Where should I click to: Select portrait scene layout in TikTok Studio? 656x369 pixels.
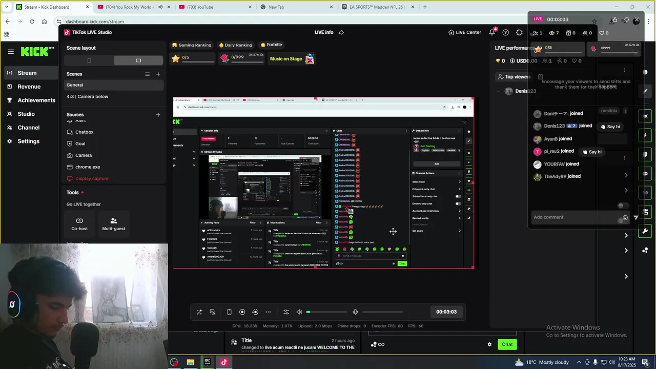coord(89,60)
